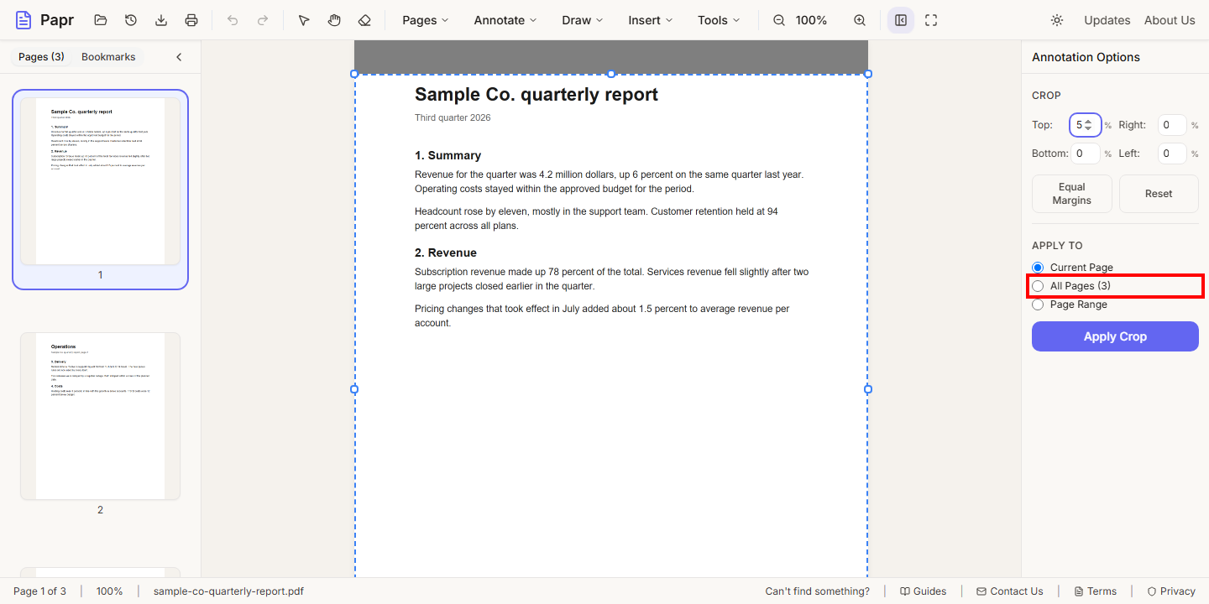Screen dimensions: 1209x604
Task: Collapse the pages sidebar chevron
Action: pyautogui.click(x=179, y=57)
